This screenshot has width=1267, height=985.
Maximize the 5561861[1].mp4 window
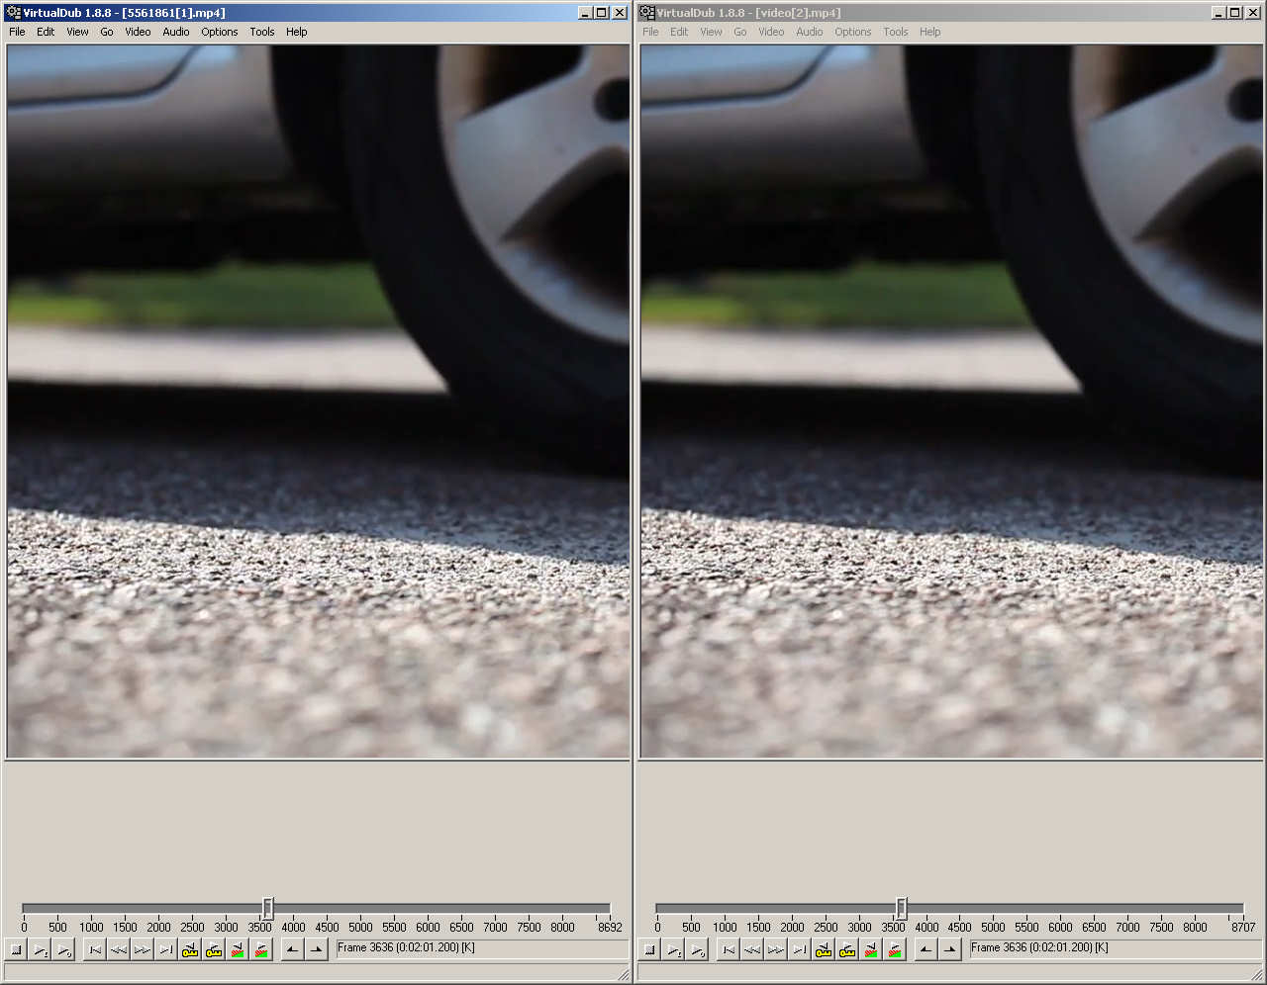point(601,13)
